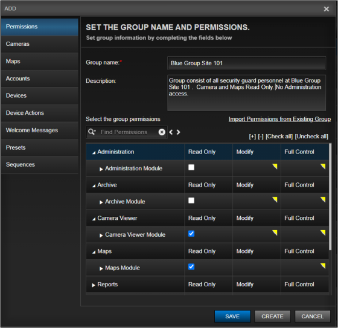Click the Group name text field

coord(246,63)
